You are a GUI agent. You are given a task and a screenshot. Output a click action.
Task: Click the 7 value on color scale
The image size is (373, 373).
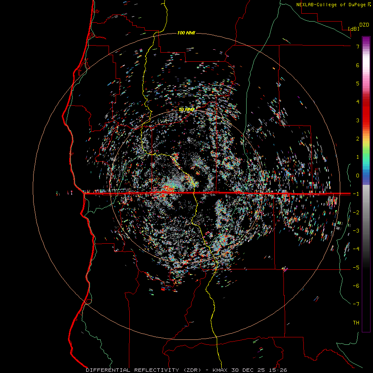click(x=358, y=46)
